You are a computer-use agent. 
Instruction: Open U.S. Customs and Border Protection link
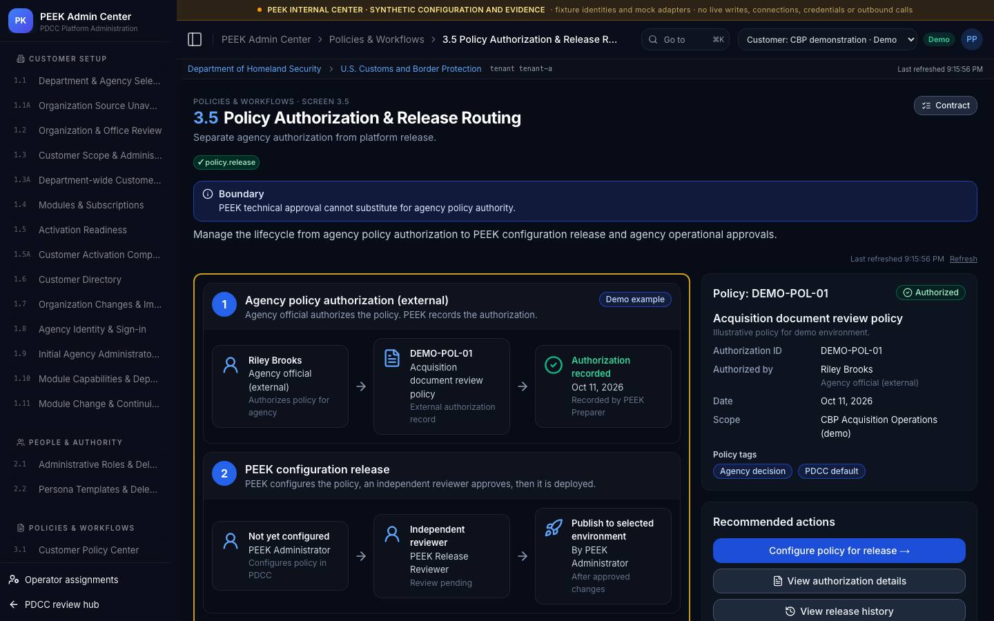tap(411, 69)
